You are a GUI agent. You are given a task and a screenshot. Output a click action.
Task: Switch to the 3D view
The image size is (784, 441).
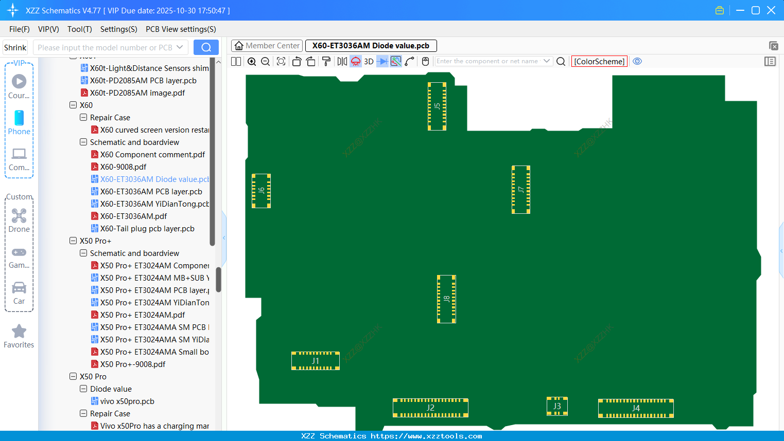pyautogui.click(x=369, y=61)
